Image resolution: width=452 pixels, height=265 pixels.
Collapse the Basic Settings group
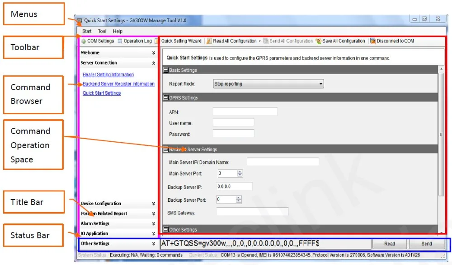pos(166,70)
